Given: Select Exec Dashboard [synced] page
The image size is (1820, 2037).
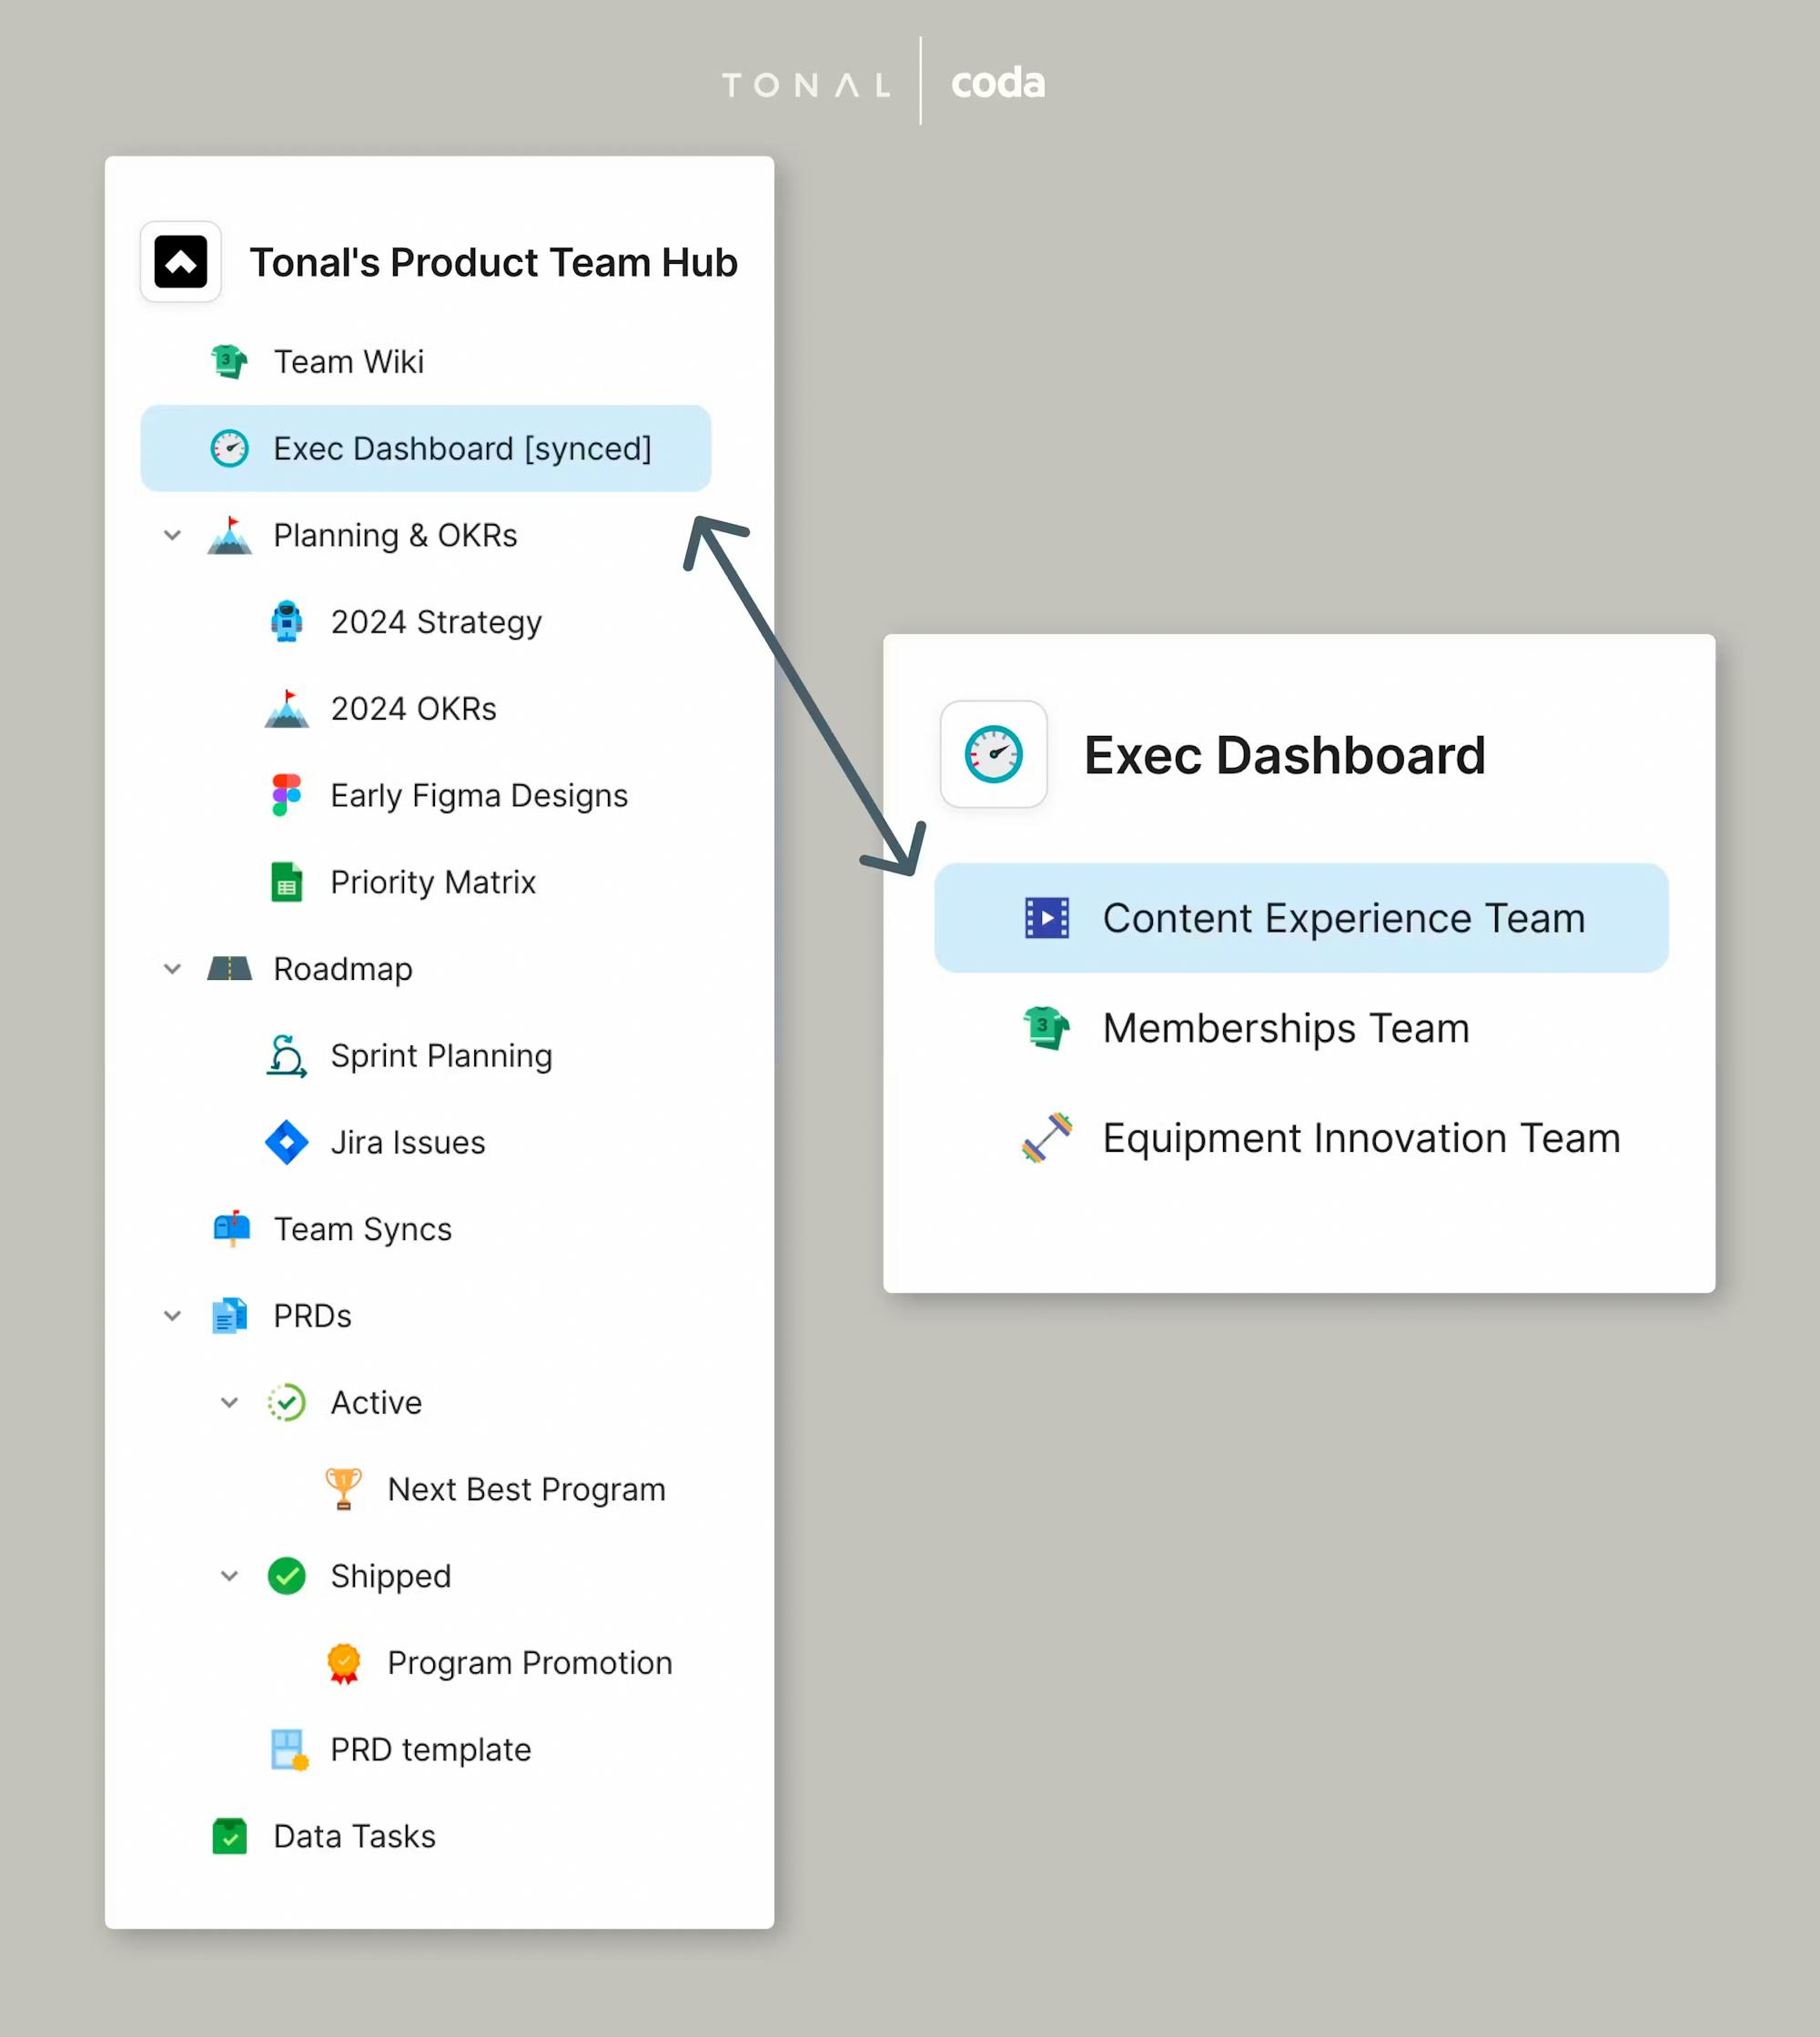Looking at the screenshot, I should point(425,448).
